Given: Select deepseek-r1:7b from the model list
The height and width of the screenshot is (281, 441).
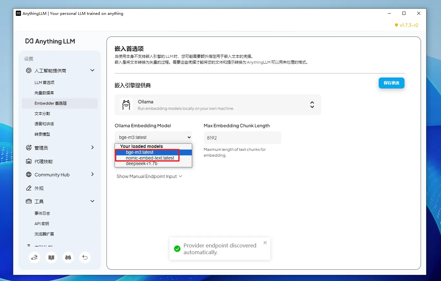Looking at the screenshot, I should point(153,163).
